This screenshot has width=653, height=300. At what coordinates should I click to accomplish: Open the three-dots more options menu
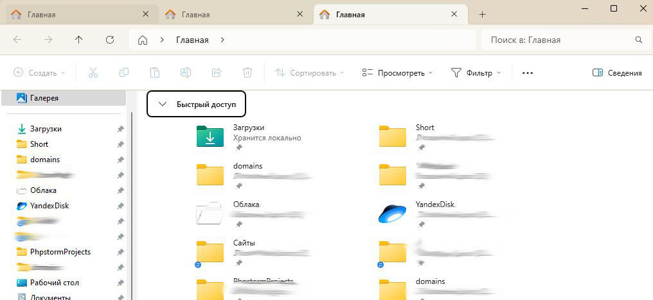click(528, 72)
